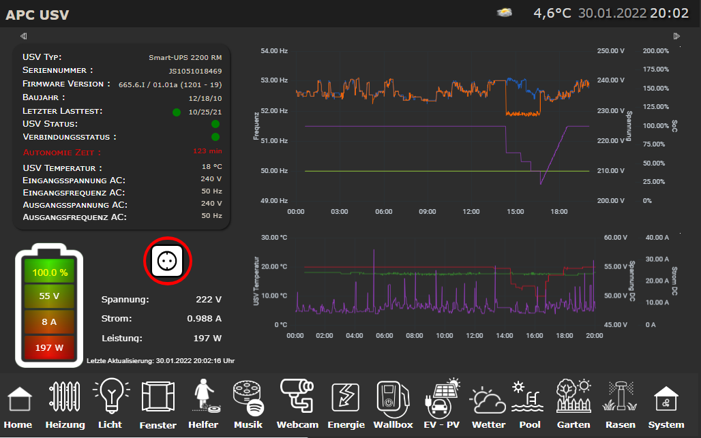Open the Garten tree and fence icon
This screenshot has height=438, width=701.
(x=573, y=396)
